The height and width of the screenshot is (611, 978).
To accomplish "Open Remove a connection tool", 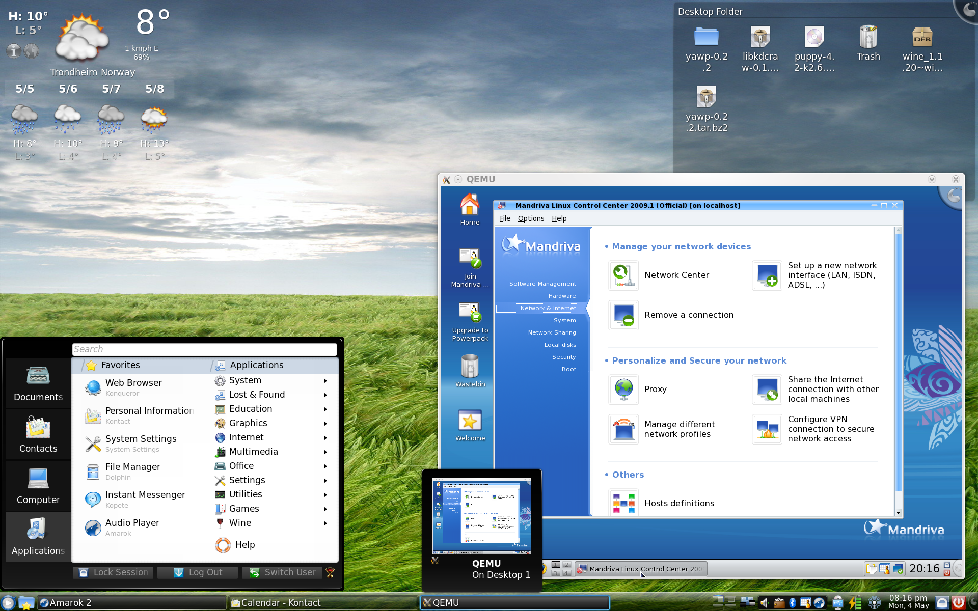I will 623,315.
